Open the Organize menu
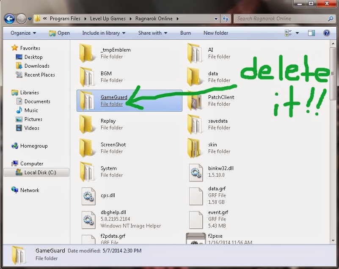 23,33
